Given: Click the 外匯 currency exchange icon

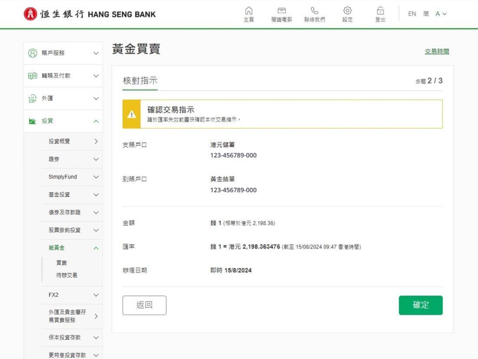Looking at the screenshot, I should point(33,99).
